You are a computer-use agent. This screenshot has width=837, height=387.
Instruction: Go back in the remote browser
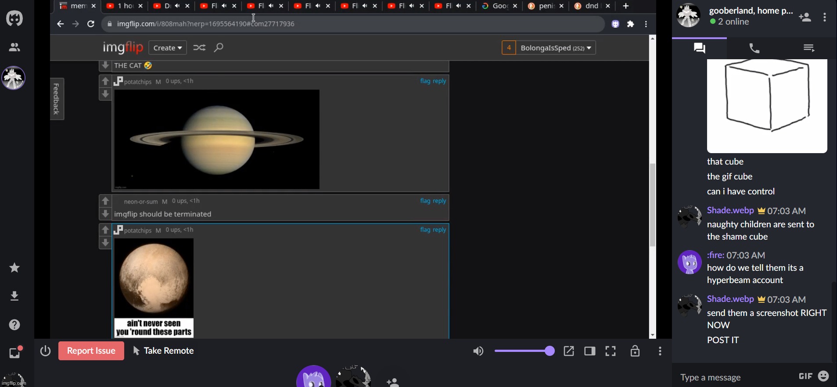point(61,24)
